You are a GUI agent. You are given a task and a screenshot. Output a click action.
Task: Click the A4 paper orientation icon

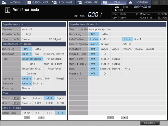30,34
